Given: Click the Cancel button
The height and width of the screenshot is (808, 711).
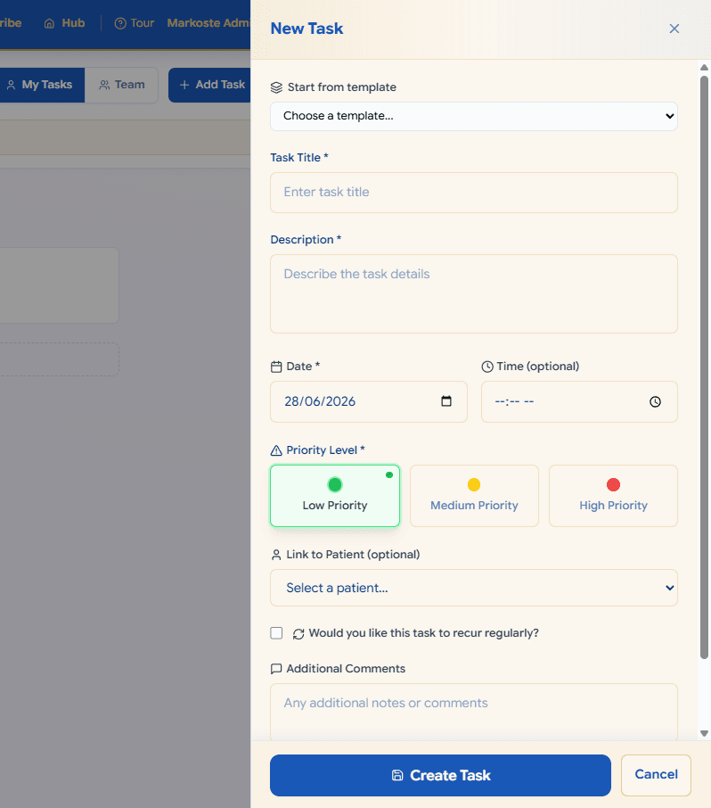Looking at the screenshot, I should (x=656, y=774).
